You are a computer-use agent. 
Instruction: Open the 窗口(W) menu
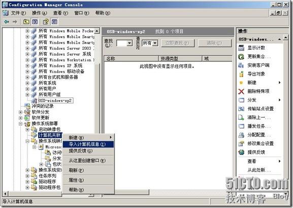(82, 13)
